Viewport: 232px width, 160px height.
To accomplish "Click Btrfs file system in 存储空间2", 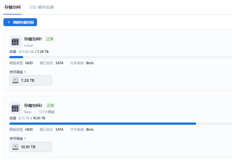I will click(90, 130).
